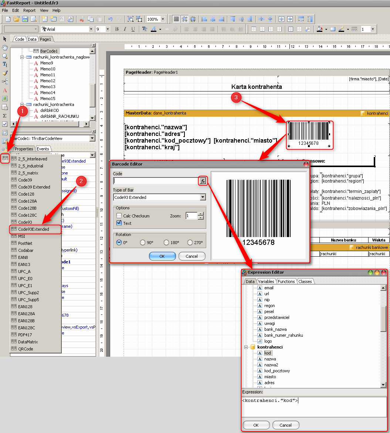Select the Hand tool in left toolbar

click(5, 47)
